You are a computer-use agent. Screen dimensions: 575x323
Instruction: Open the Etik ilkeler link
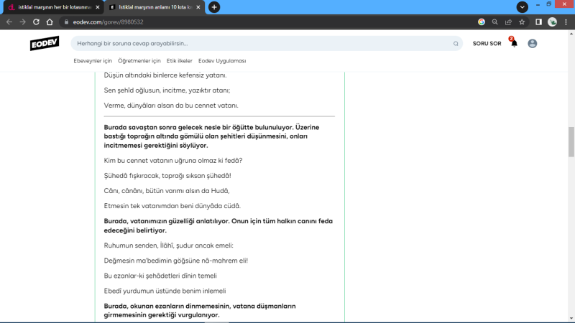click(x=179, y=61)
